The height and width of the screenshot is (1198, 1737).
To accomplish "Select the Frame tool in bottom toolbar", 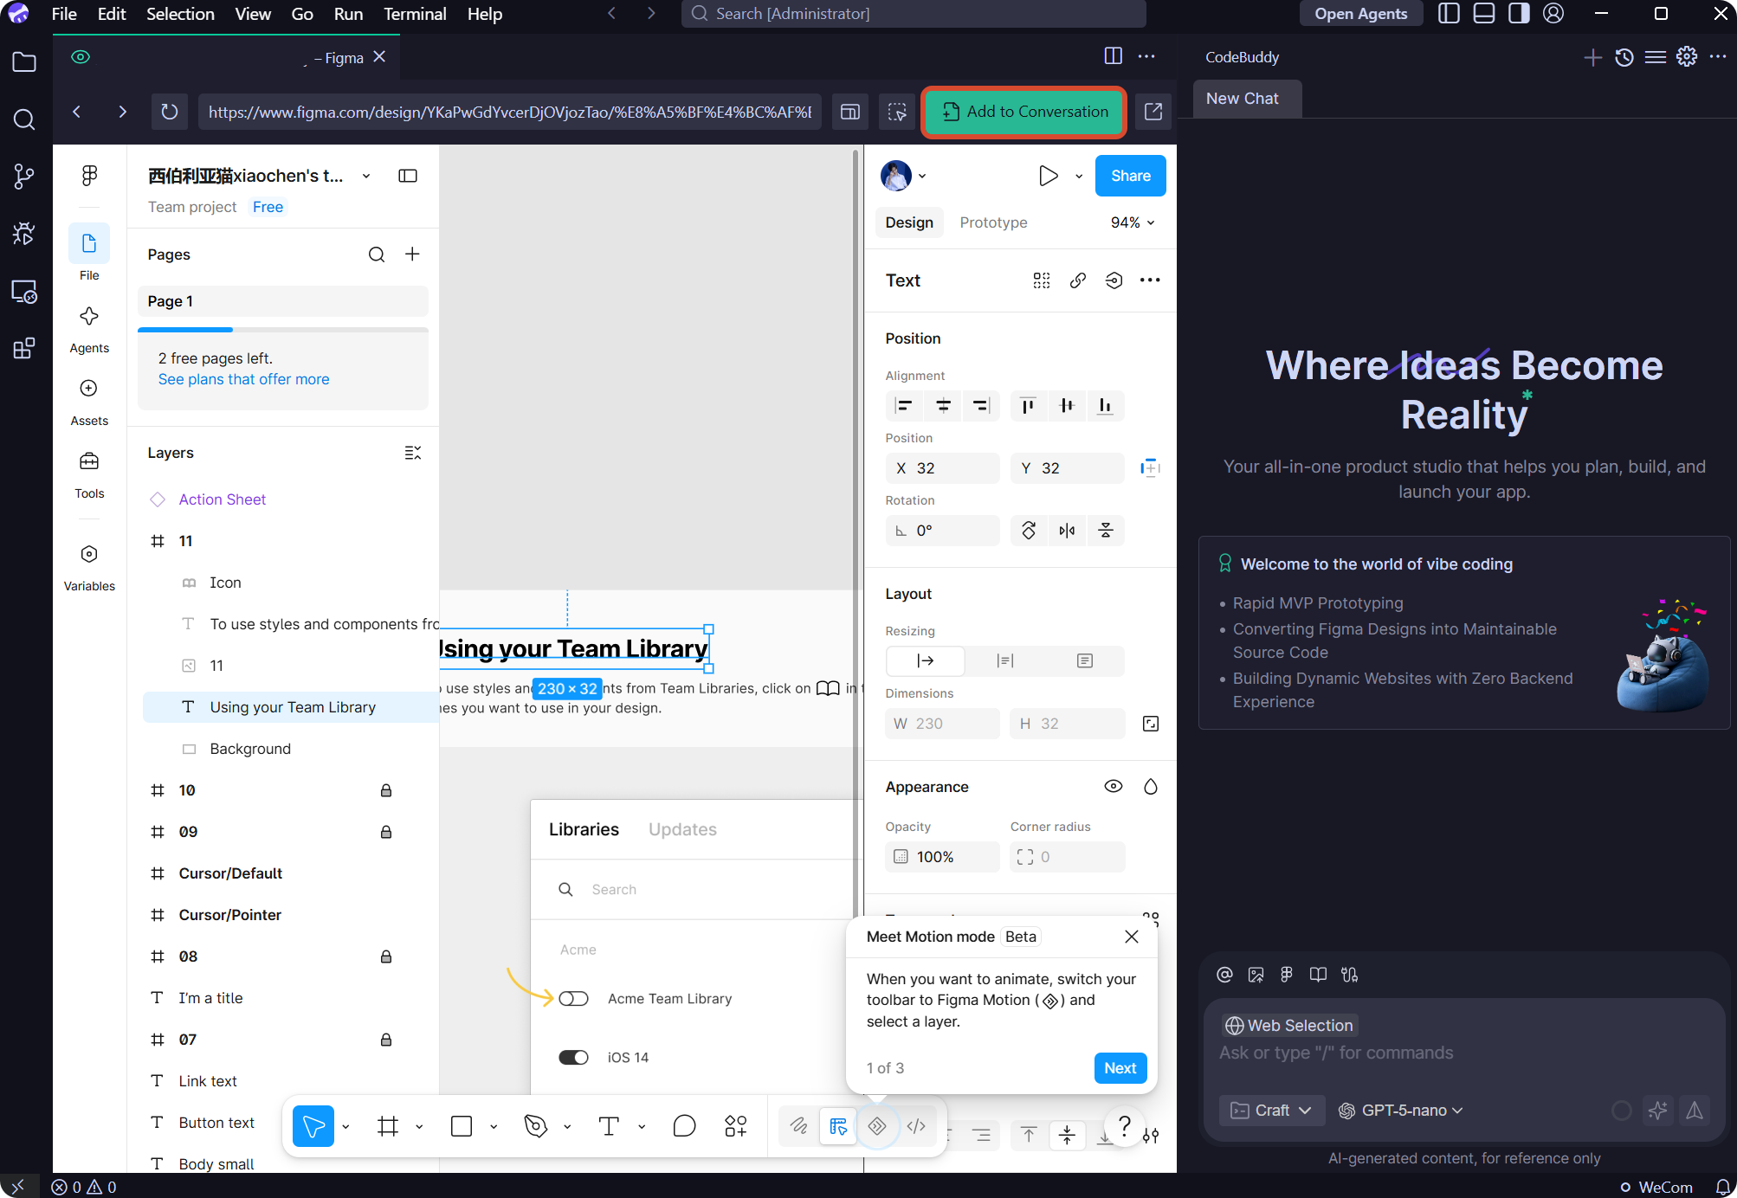I will coord(388,1126).
